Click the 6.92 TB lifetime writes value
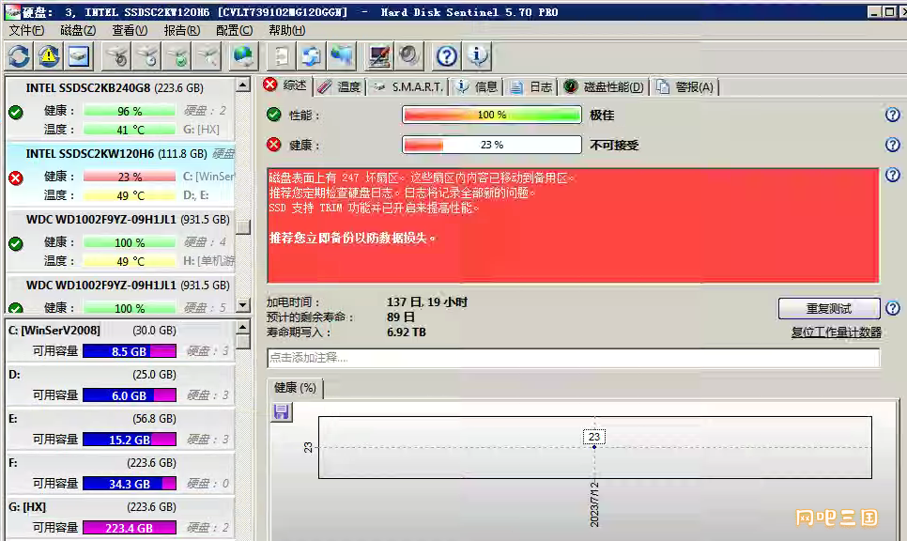907x541 pixels. [x=406, y=332]
